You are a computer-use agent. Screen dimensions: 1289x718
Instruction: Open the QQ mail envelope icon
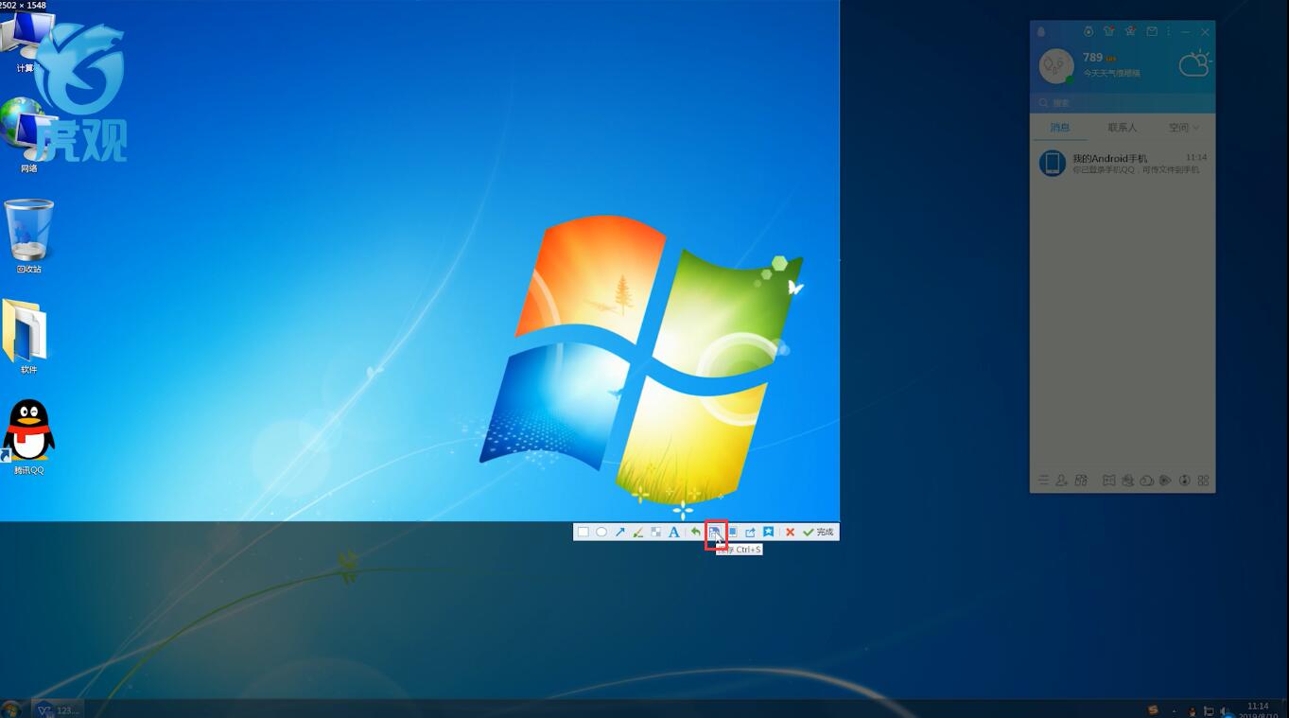click(x=1152, y=31)
